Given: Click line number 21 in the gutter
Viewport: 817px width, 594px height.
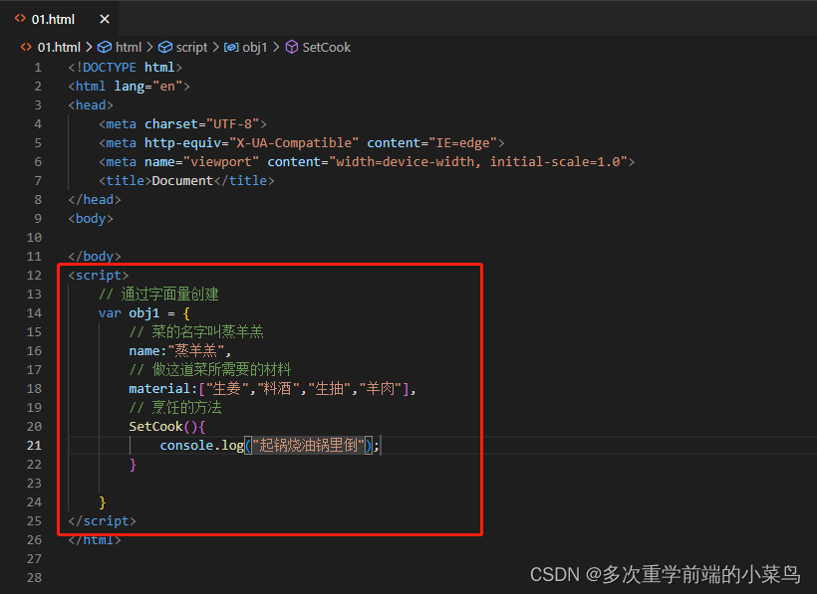Looking at the screenshot, I should [x=35, y=445].
